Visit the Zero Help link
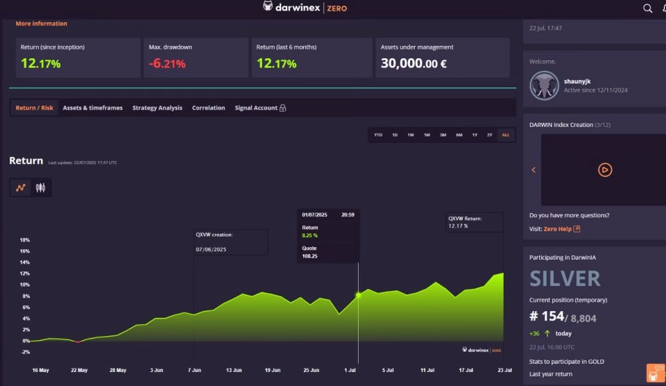666x386 pixels. point(557,228)
